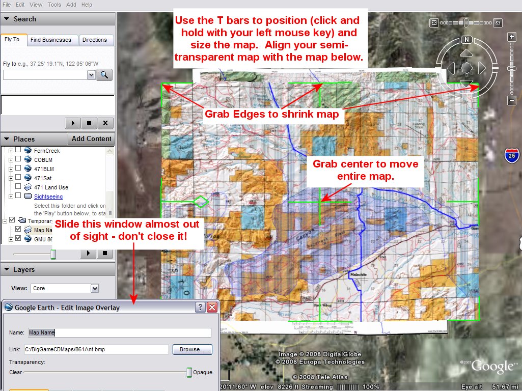Expand the Sightseeing folder node

point(11,197)
